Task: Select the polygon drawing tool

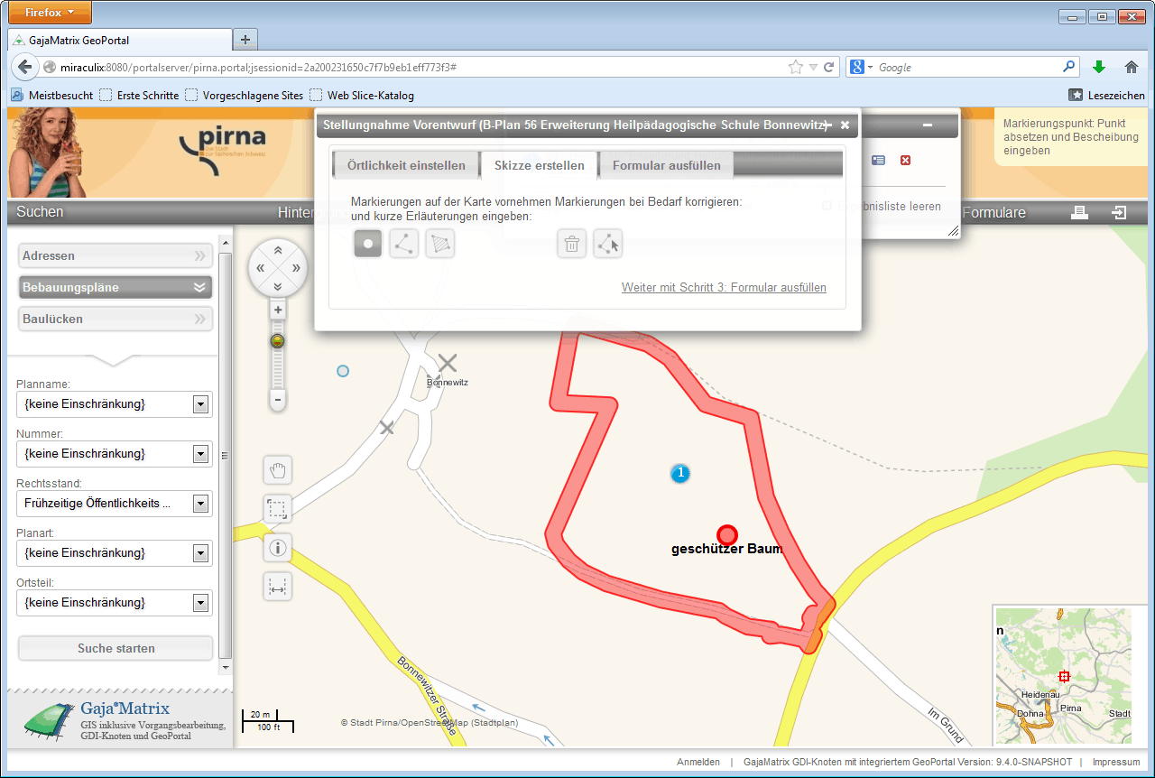Action: [x=440, y=244]
